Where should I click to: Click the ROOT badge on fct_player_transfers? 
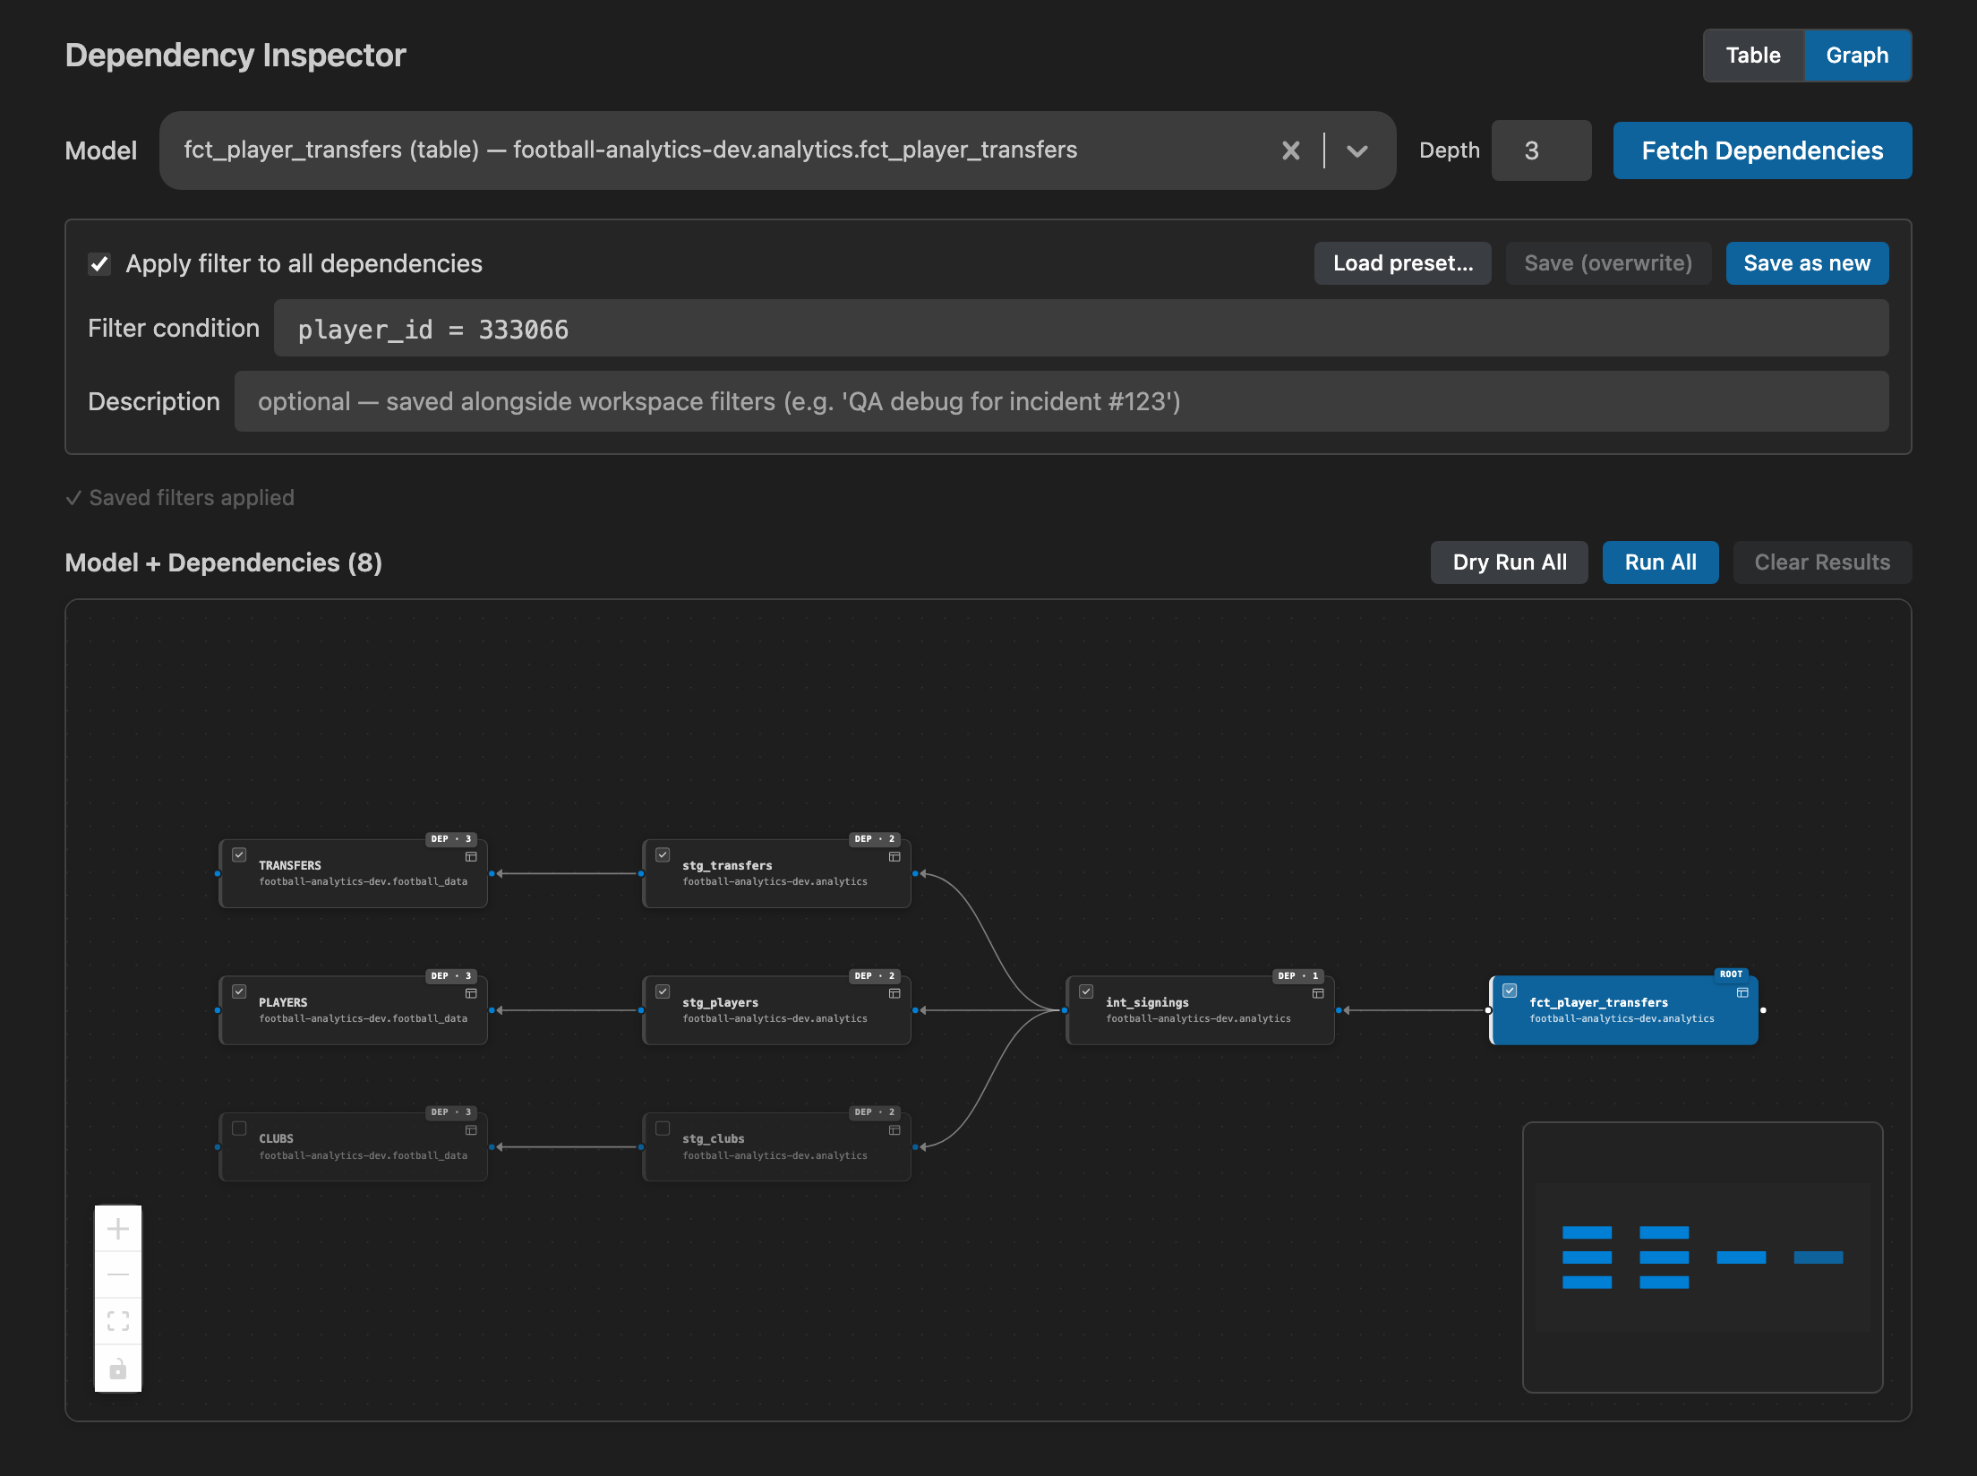pos(1731,974)
